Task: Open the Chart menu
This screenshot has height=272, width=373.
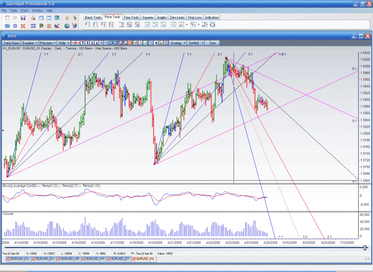Action: point(24,11)
